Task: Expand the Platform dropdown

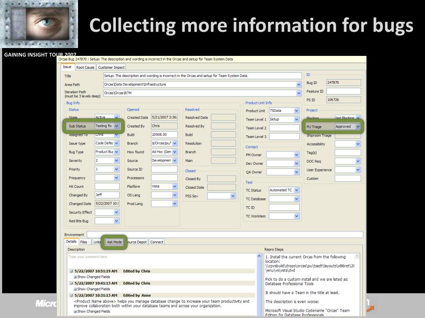Action: pyautogui.click(x=175, y=187)
